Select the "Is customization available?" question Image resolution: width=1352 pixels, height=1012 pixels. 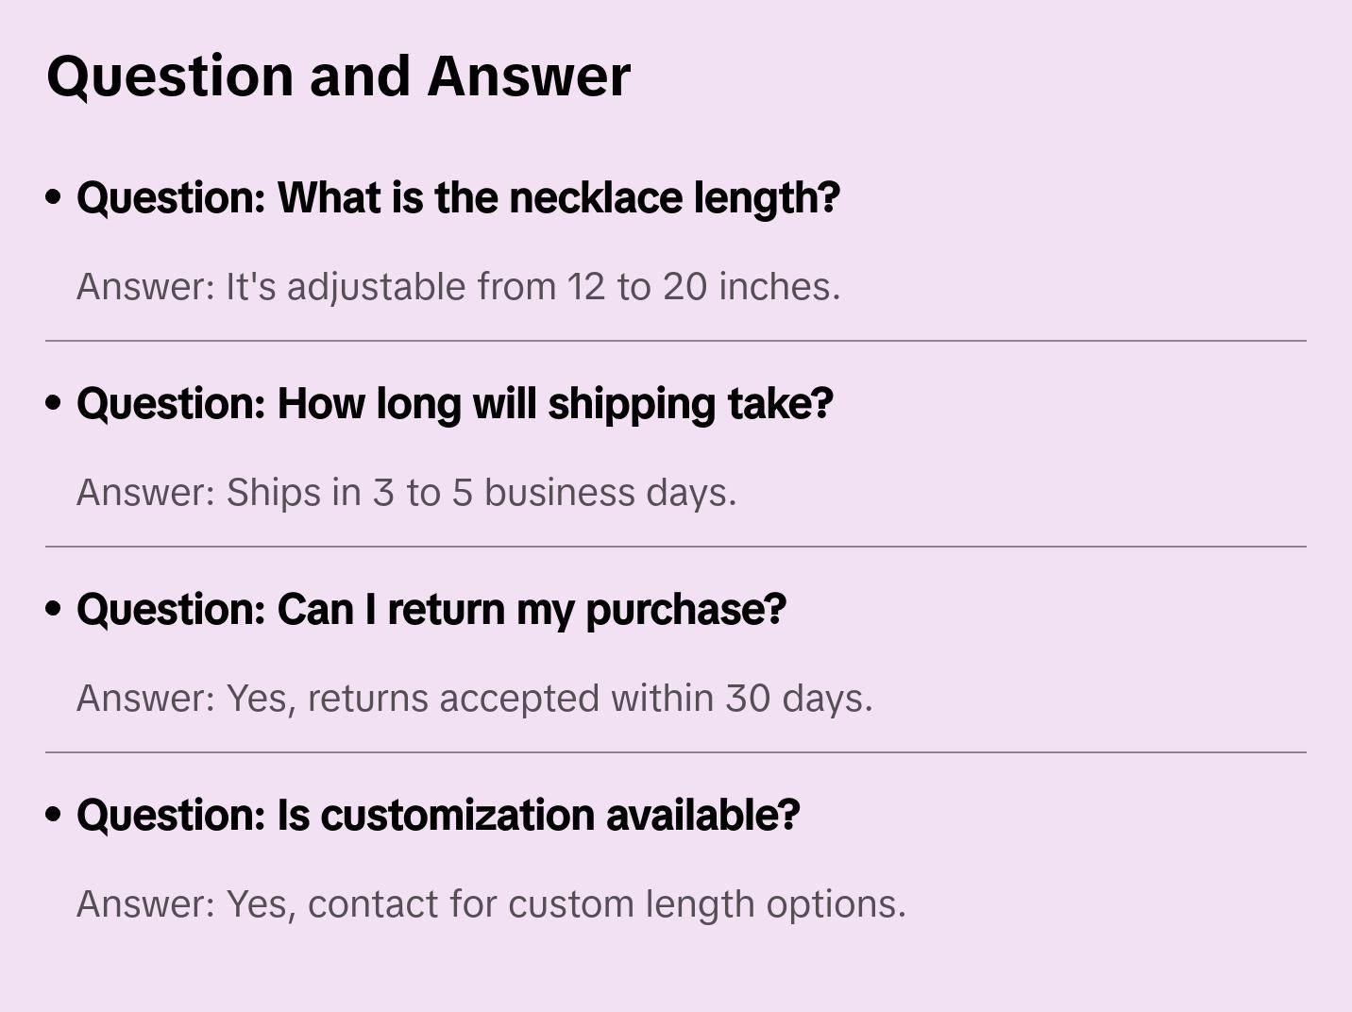click(438, 816)
